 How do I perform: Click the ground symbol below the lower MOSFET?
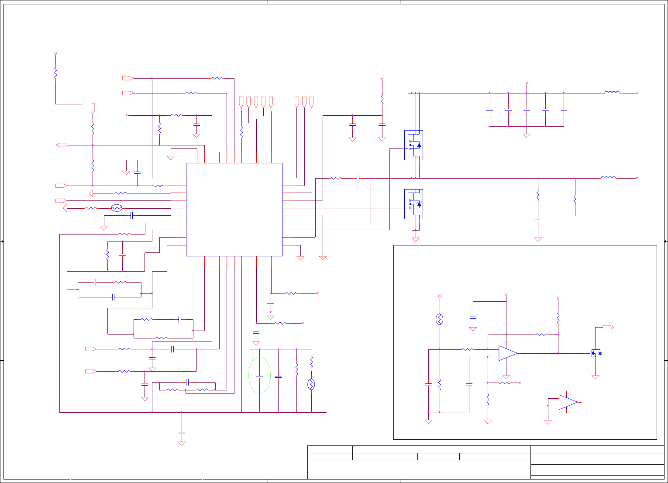[x=416, y=239]
